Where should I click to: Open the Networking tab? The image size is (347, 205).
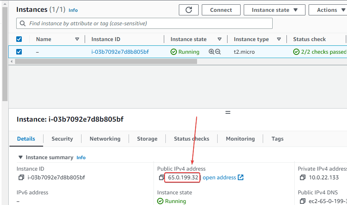click(105, 139)
